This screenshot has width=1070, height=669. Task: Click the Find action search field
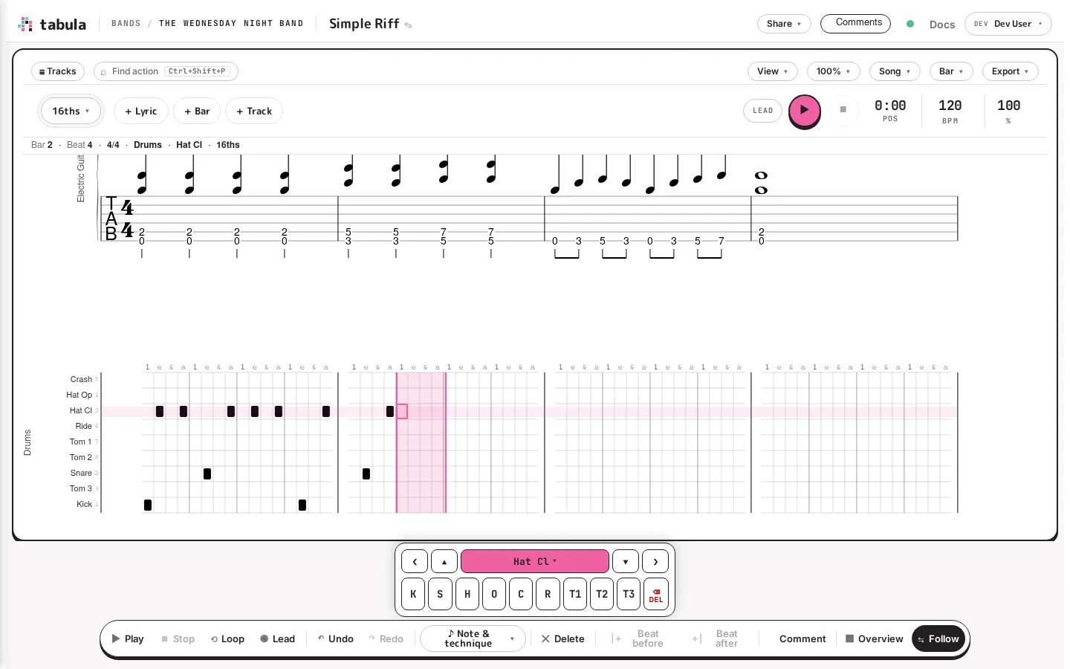tap(166, 71)
